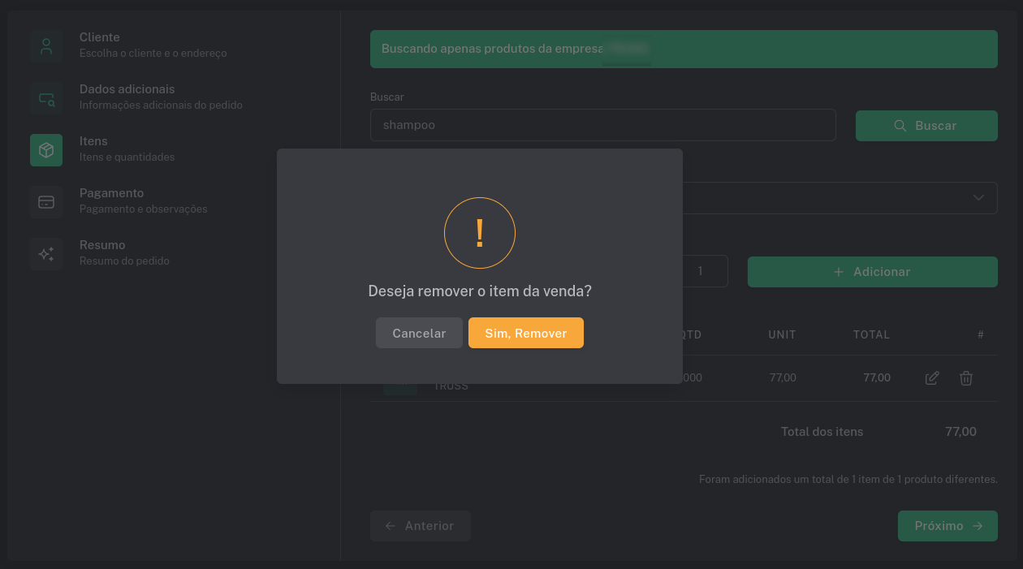The image size is (1023, 569).
Task: Click the Buscar search button
Action: click(x=926, y=126)
